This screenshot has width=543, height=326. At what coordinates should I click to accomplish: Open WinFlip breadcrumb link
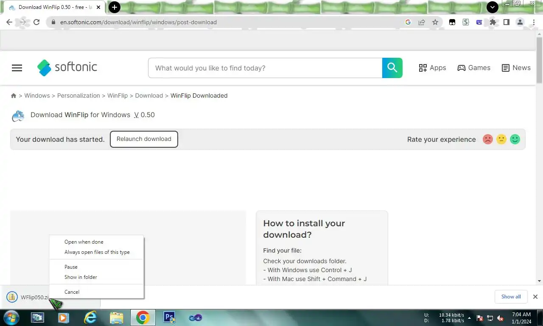(118, 96)
